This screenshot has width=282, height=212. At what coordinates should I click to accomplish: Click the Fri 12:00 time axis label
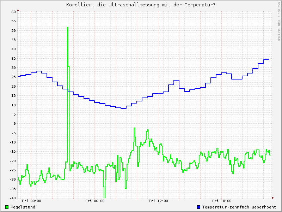(158, 201)
